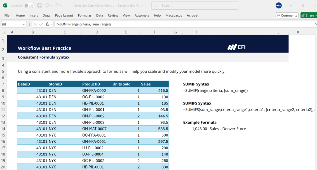Click in the Search box
Viewport: 317px width, 170px height.
click(195, 5)
